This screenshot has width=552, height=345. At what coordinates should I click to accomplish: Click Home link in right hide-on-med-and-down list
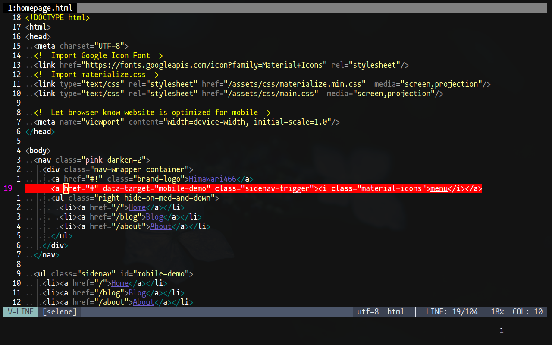tap(137, 207)
